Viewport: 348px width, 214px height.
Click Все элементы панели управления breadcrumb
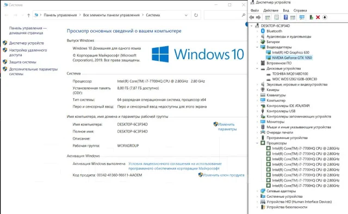pyautogui.click(x=111, y=15)
